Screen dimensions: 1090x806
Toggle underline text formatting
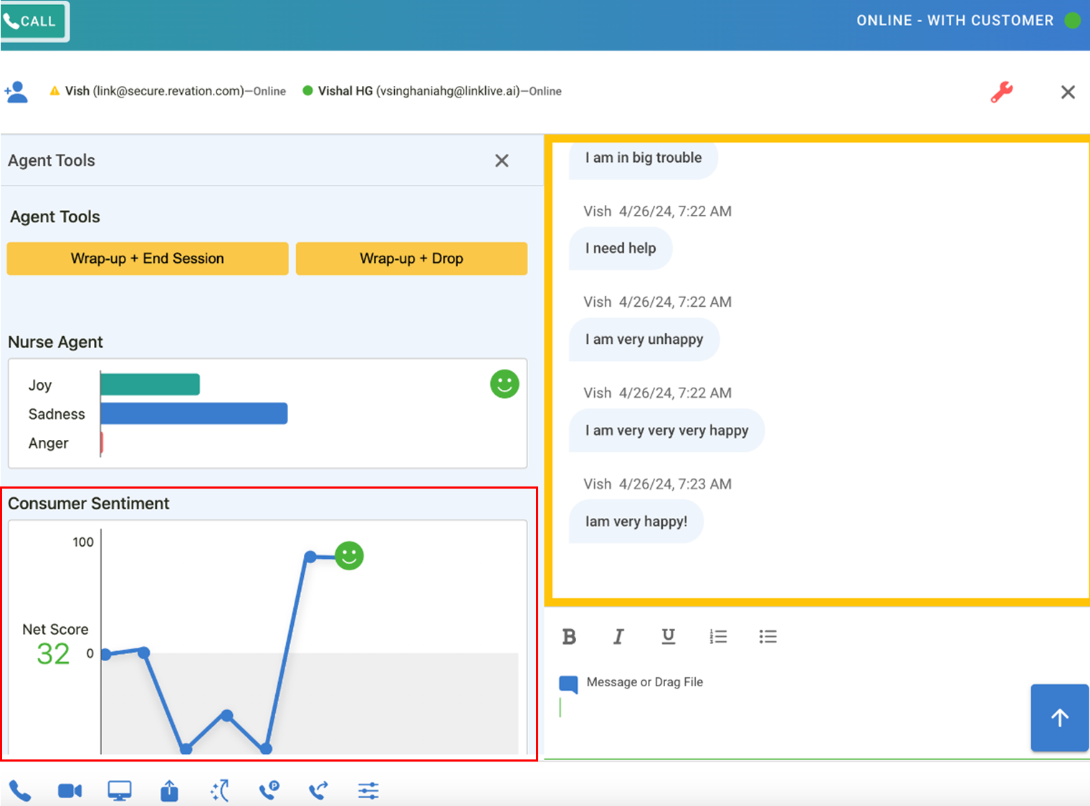click(668, 636)
